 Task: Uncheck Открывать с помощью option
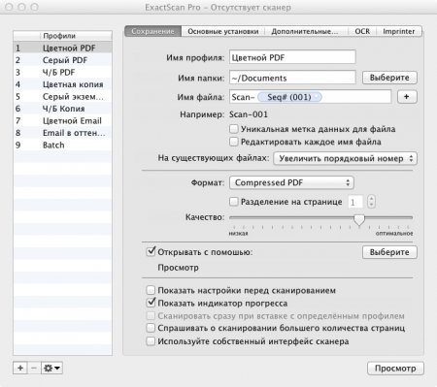pos(151,251)
